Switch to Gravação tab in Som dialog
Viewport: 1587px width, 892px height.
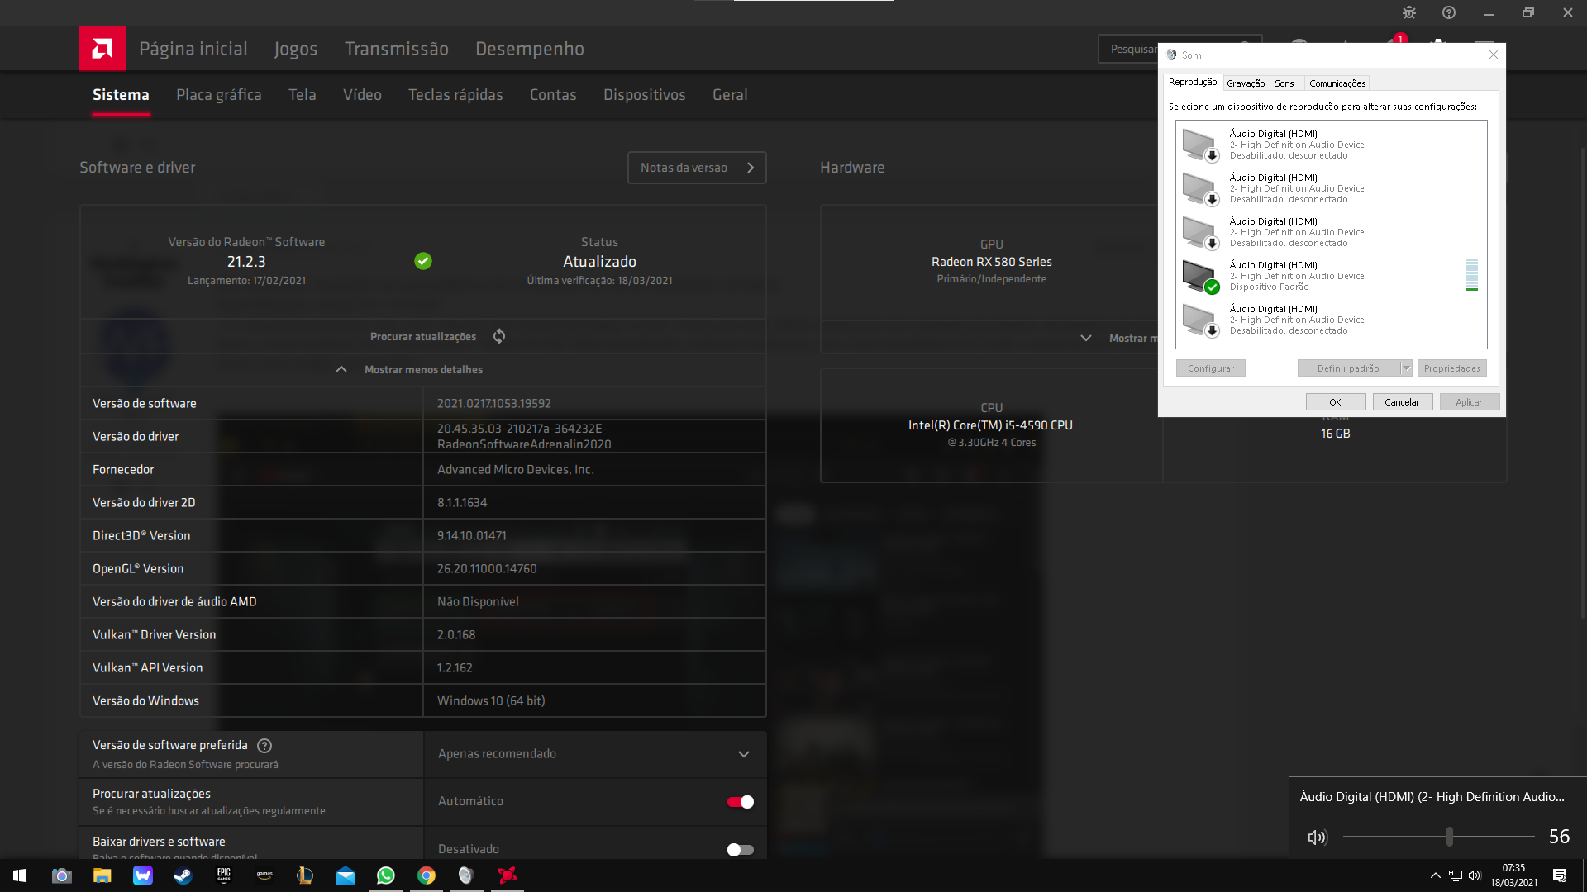(x=1246, y=83)
